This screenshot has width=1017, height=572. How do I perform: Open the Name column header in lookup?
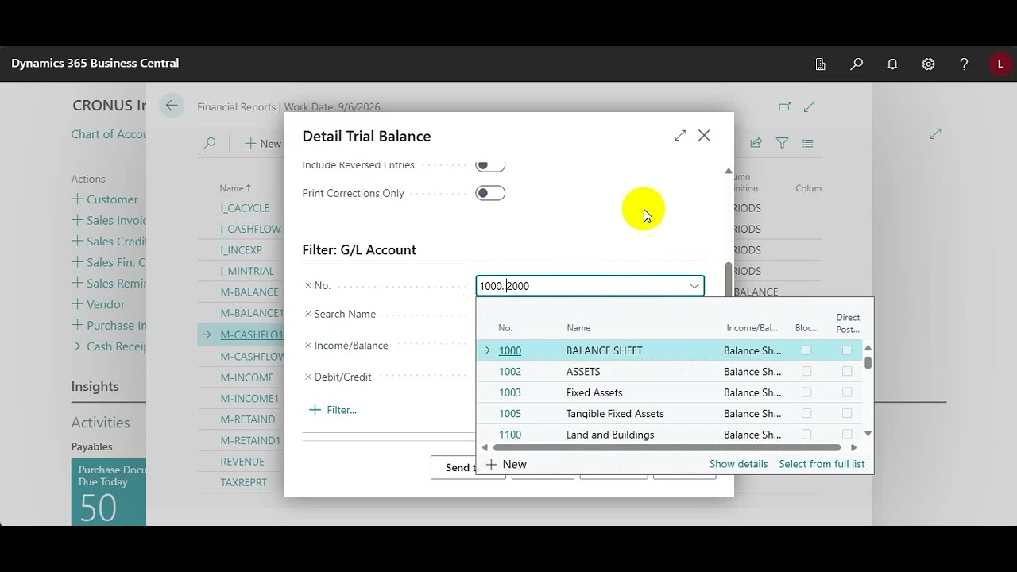point(578,328)
